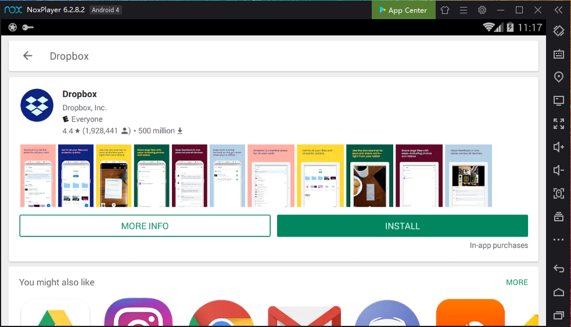The width and height of the screenshot is (571, 327).
Task: Open the green share large files phone screenshot
Action: coord(152,176)
